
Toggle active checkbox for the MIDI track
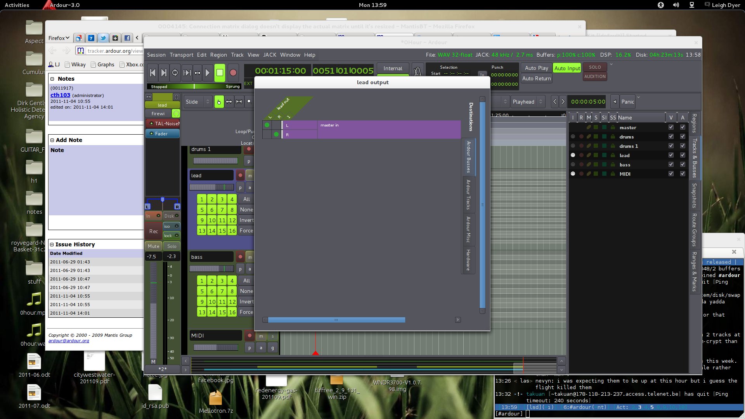point(683,174)
